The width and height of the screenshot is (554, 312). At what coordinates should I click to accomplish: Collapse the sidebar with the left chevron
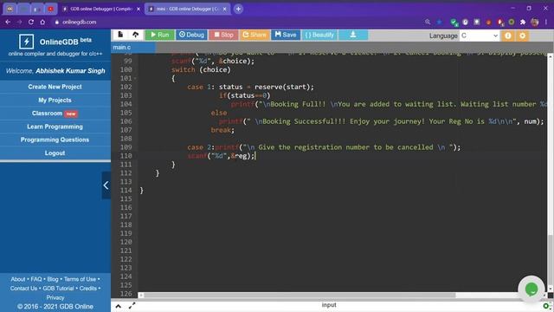(106, 185)
